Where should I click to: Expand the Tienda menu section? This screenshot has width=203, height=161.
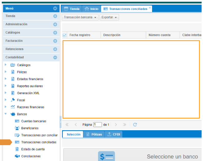tap(55, 16)
